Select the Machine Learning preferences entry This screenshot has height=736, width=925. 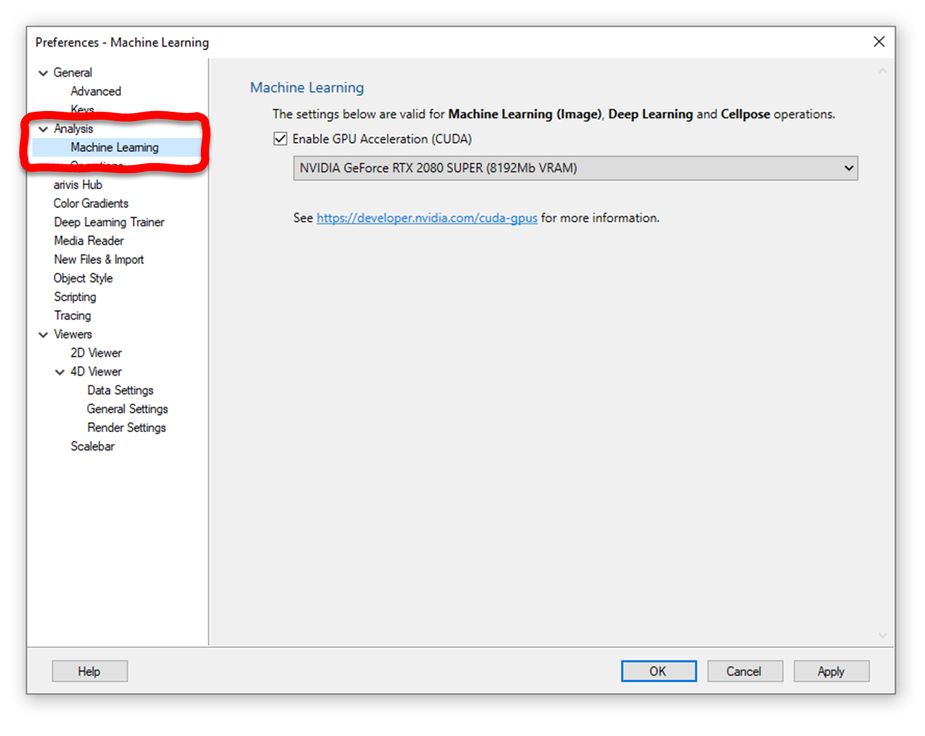pyautogui.click(x=114, y=147)
